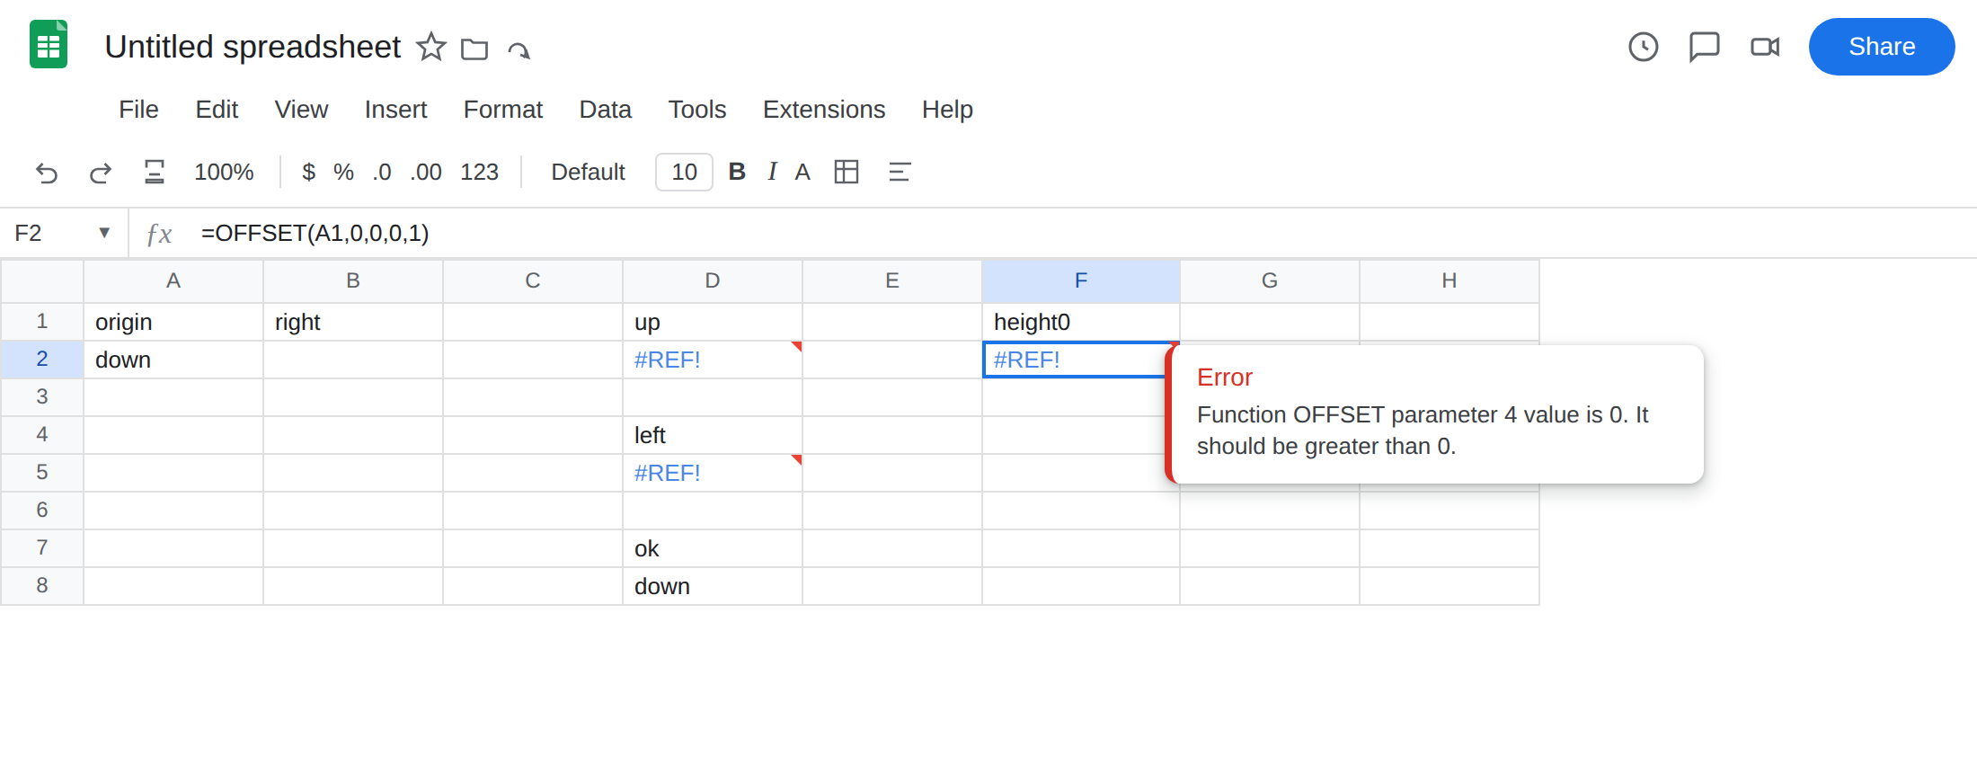Open the Insert menu
The height and width of the screenshot is (773, 1977).
395,110
